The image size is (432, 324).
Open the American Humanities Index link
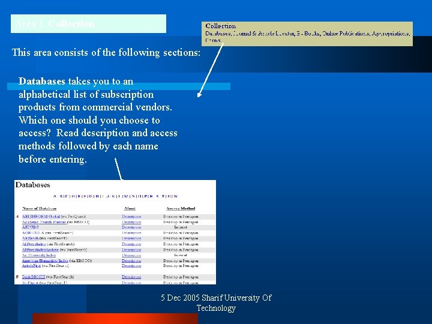[x=45, y=260]
